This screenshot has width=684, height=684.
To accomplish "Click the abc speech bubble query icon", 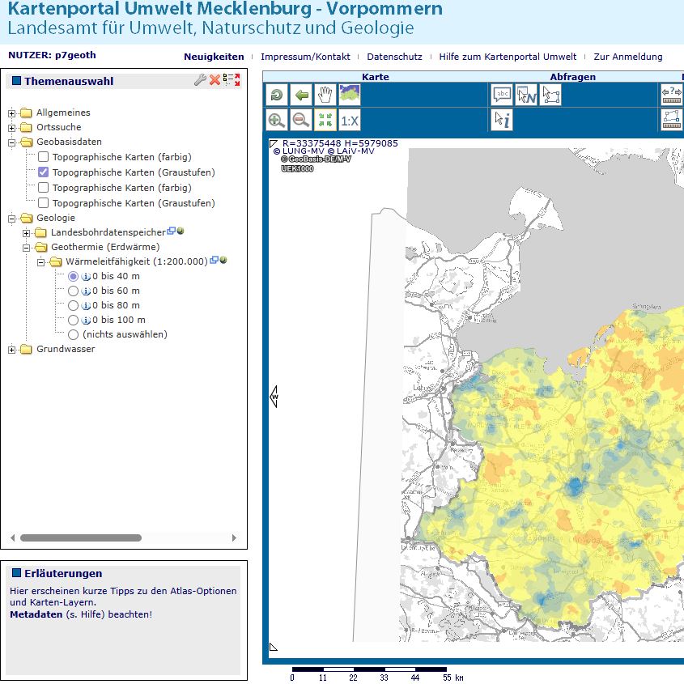I will (502, 94).
